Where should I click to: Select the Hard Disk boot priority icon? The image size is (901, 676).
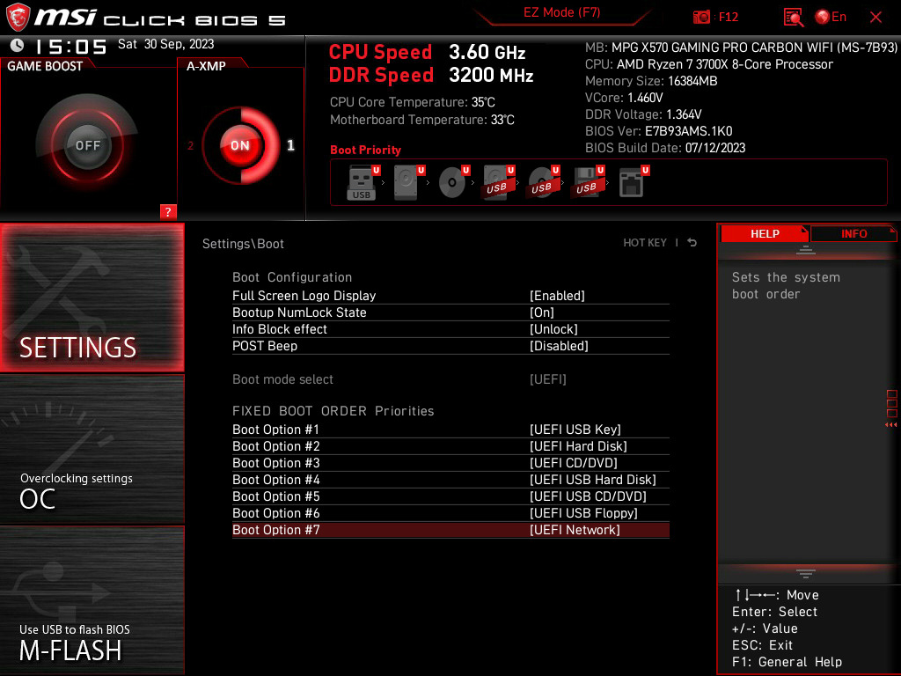coord(408,182)
